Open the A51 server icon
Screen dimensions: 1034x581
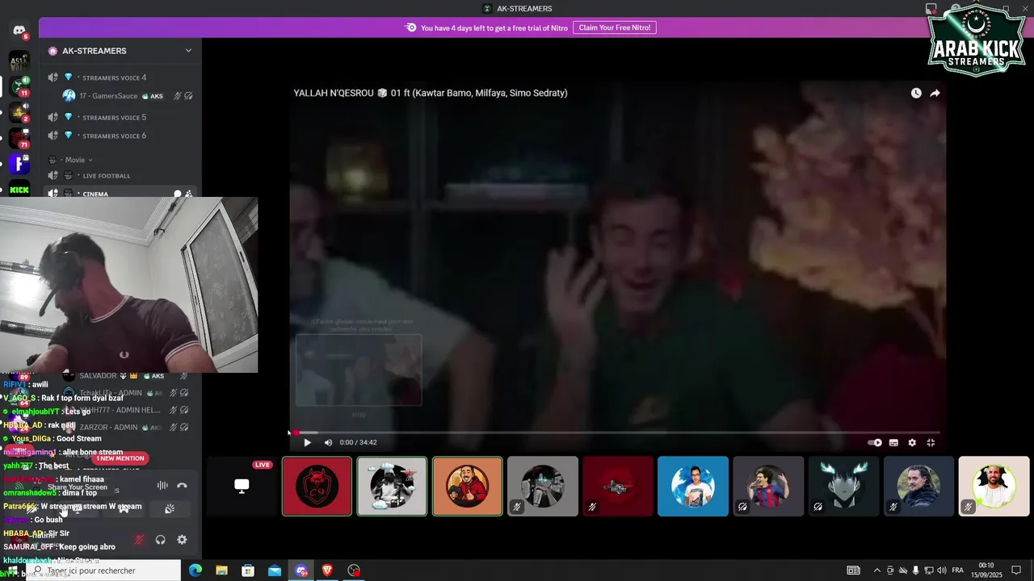pyautogui.click(x=19, y=61)
